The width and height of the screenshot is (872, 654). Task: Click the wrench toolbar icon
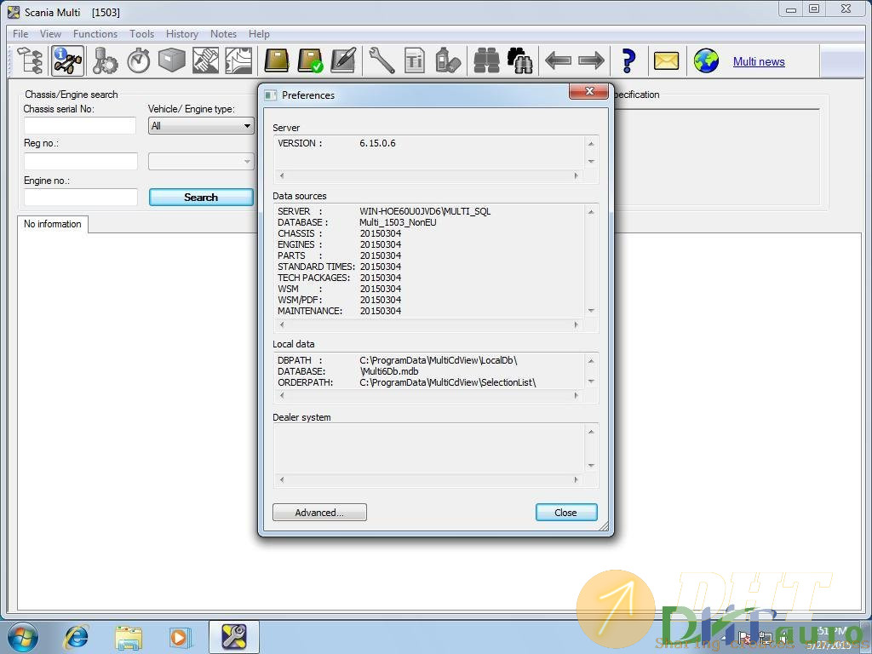381,60
